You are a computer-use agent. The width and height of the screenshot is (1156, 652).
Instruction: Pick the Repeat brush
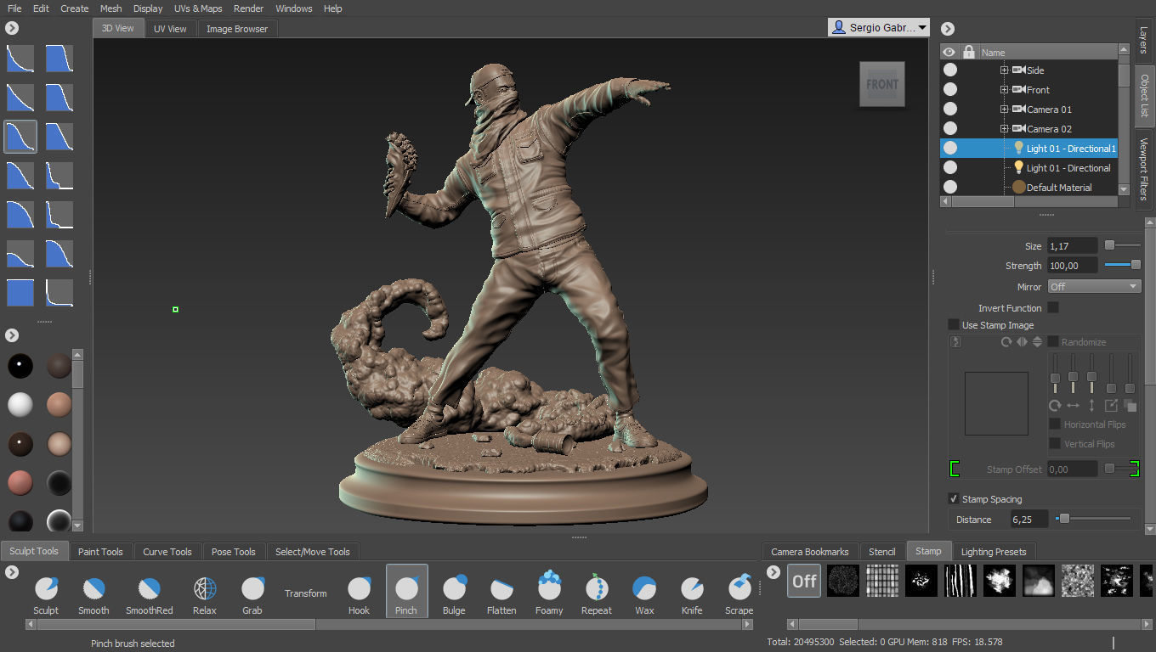pos(597,593)
